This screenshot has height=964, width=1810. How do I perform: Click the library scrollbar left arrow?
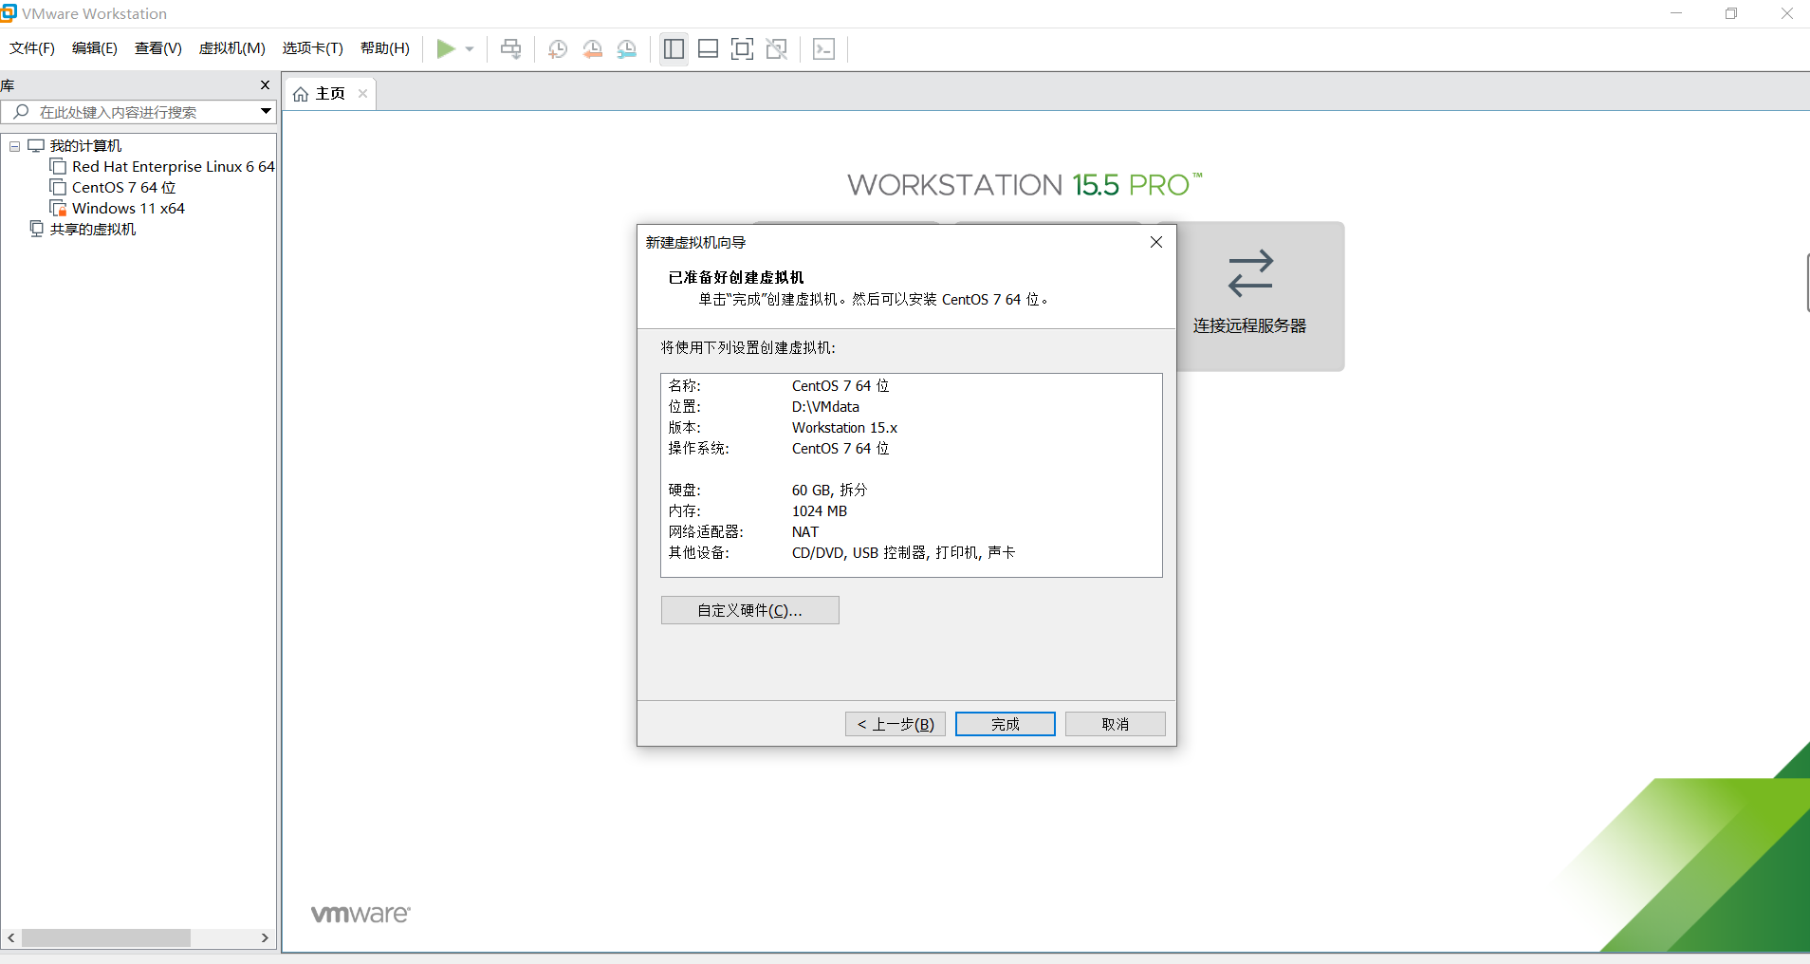click(11, 937)
